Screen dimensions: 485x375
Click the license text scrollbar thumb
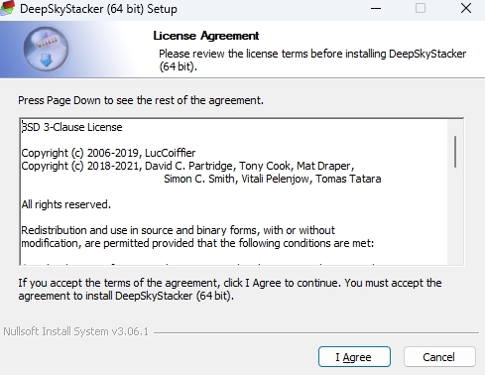tap(455, 152)
